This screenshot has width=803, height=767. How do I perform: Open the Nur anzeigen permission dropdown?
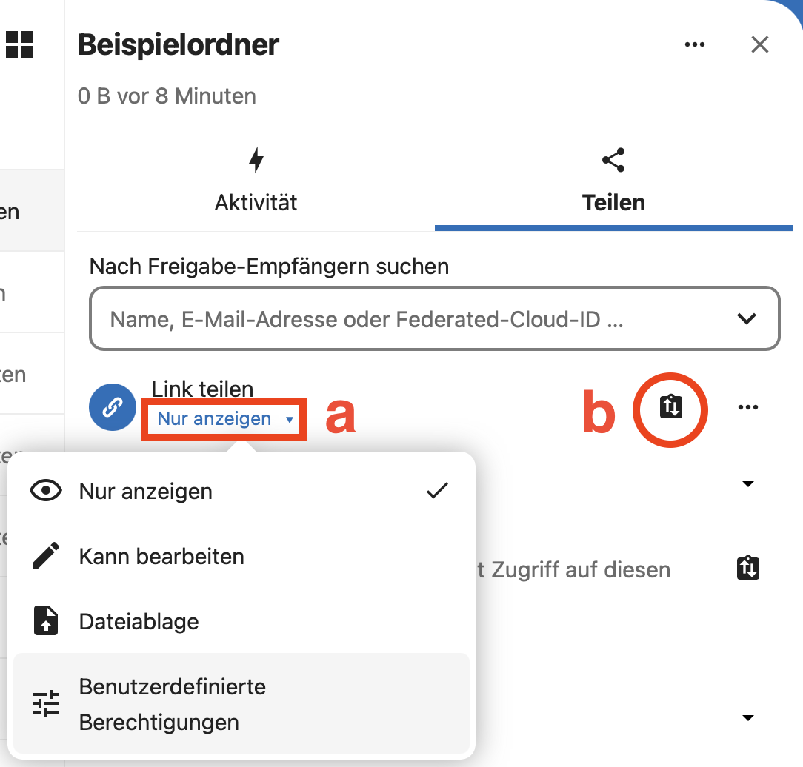point(224,420)
